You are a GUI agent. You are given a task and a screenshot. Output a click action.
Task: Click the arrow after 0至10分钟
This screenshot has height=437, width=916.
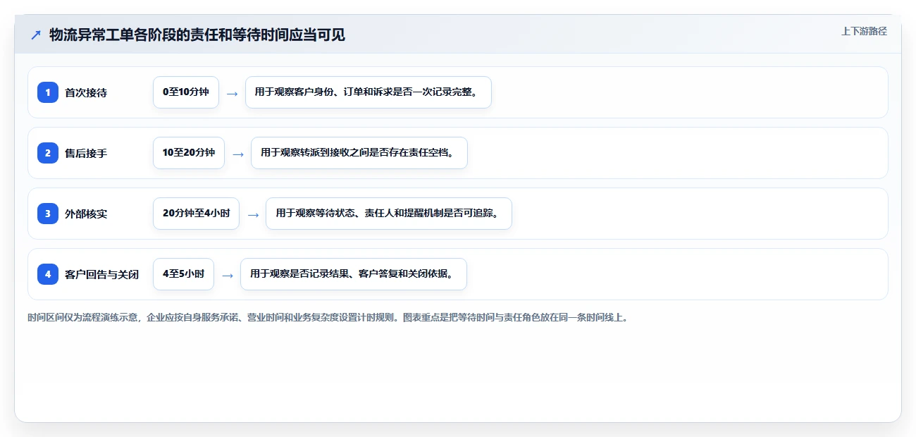(x=232, y=93)
